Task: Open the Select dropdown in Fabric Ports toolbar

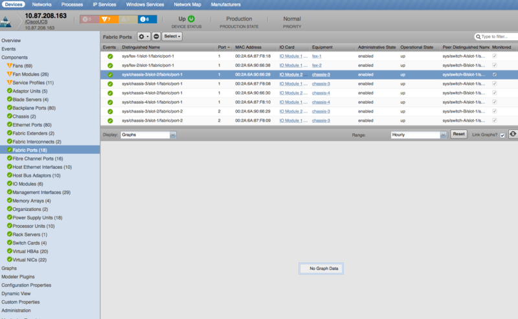Action: pos(172,36)
